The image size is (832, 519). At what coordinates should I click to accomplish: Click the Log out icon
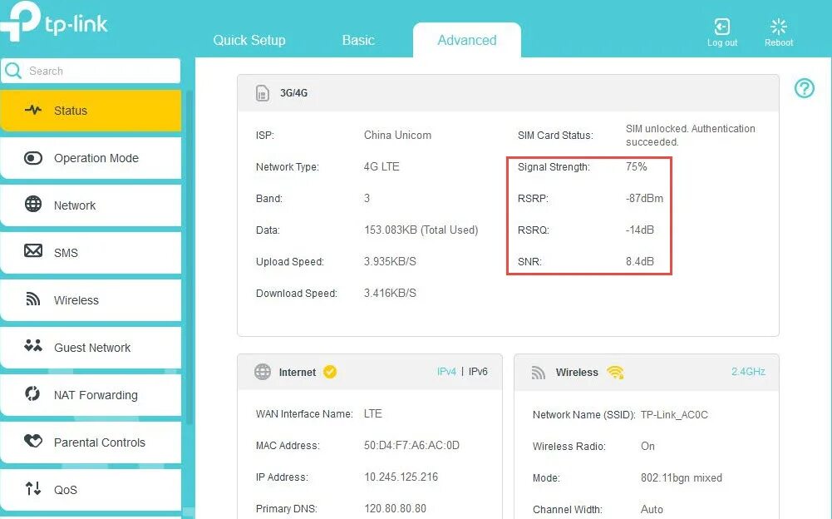[x=721, y=26]
